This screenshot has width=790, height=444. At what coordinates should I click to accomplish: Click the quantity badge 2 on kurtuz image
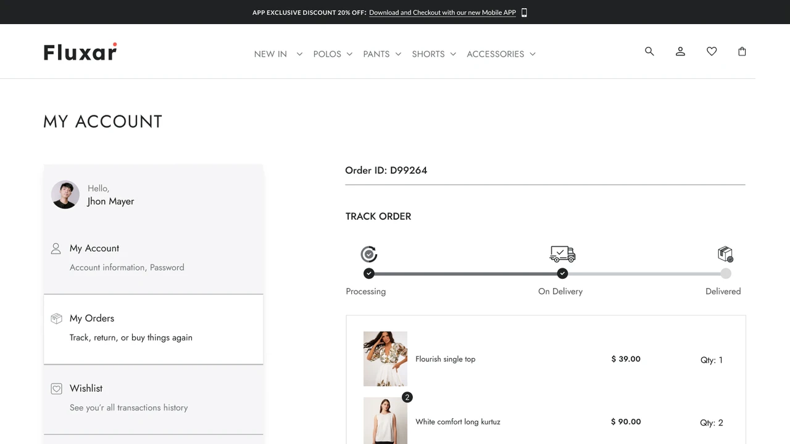point(407,397)
